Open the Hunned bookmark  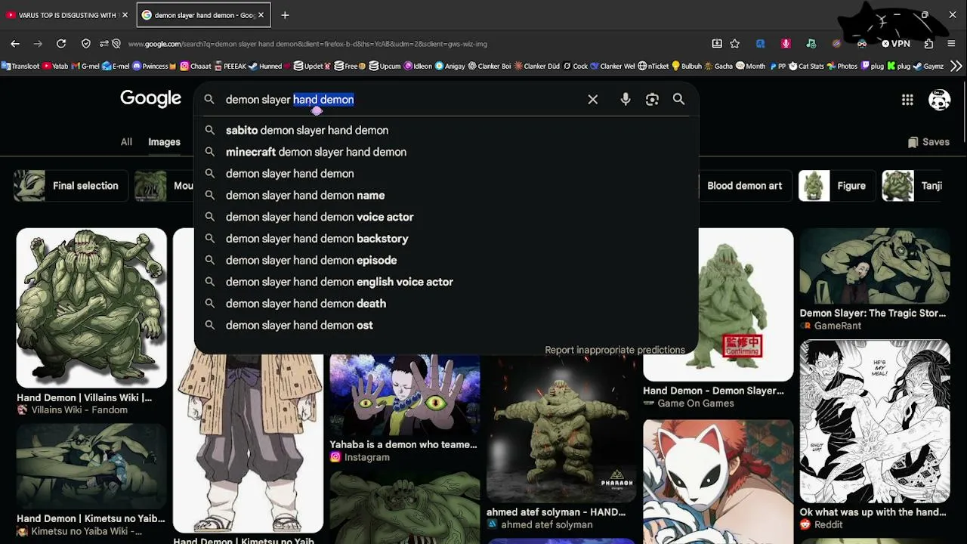(265, 66)
